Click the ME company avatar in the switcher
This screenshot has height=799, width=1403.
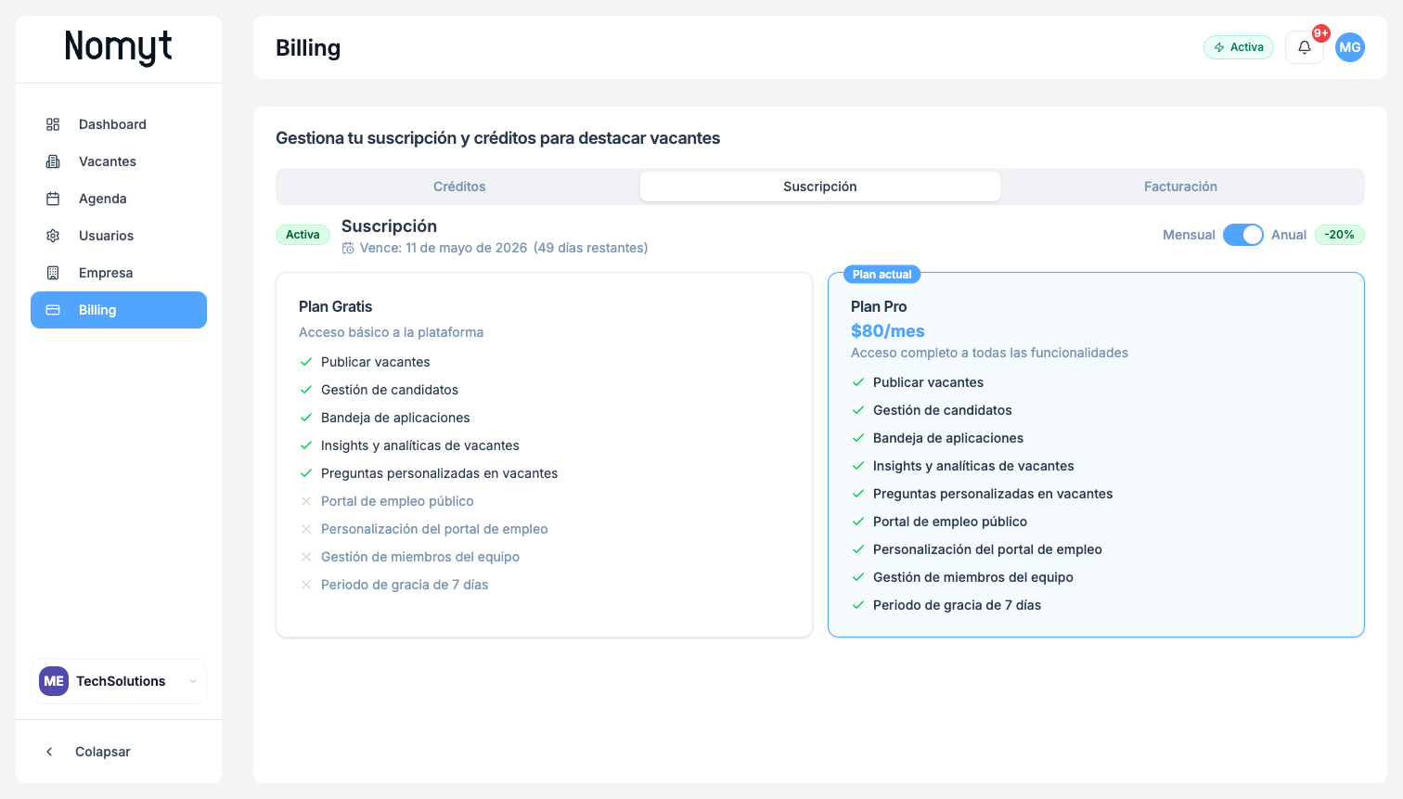(54, 681)
